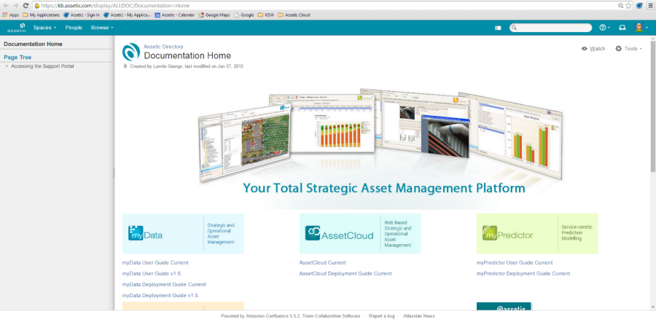Go to People in the header
Screen dimensions: 656x322
pyautogui.click(x=74, y=28)
